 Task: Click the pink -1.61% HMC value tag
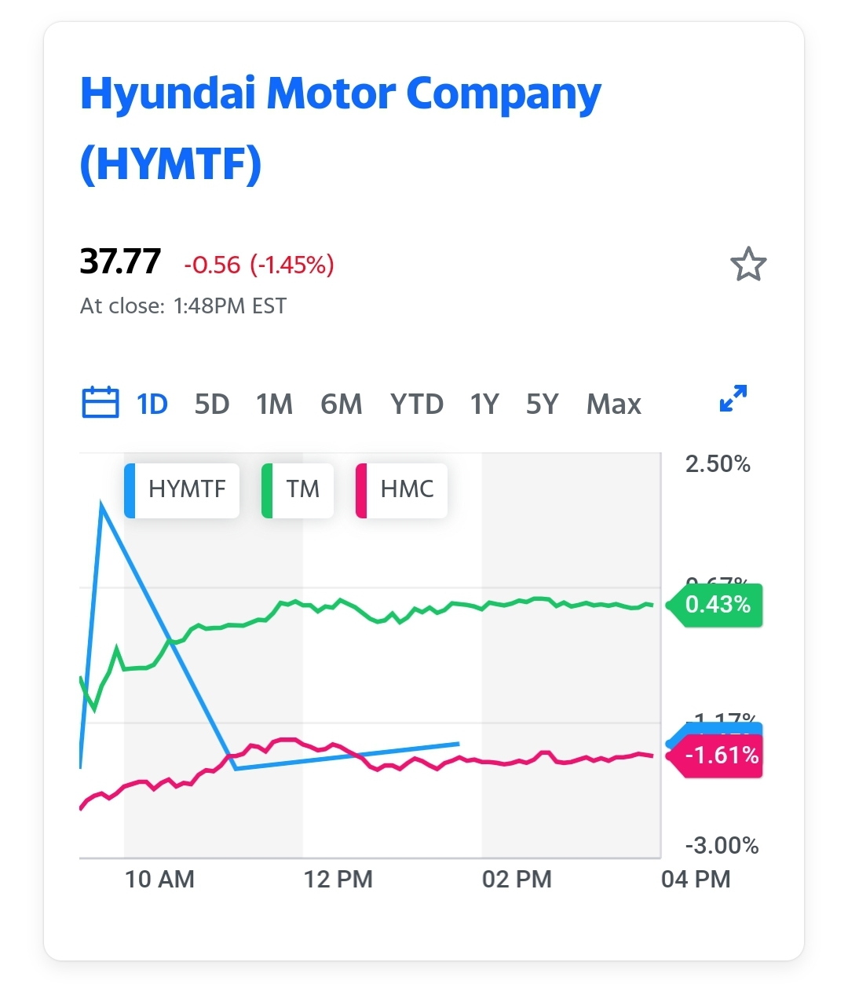(715, 756)
